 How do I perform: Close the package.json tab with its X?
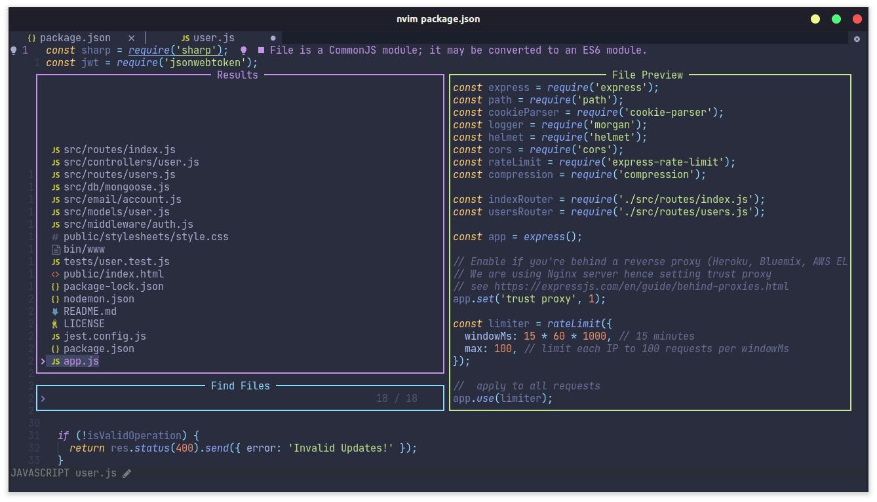pyautogui.click(x=131, y=38)
